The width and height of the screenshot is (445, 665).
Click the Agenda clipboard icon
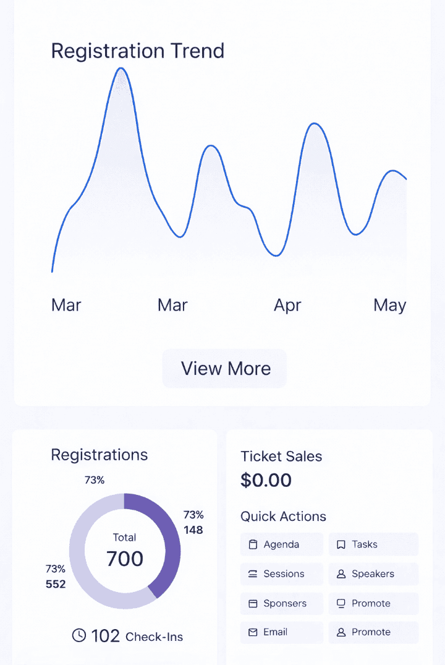pos(252,545)
